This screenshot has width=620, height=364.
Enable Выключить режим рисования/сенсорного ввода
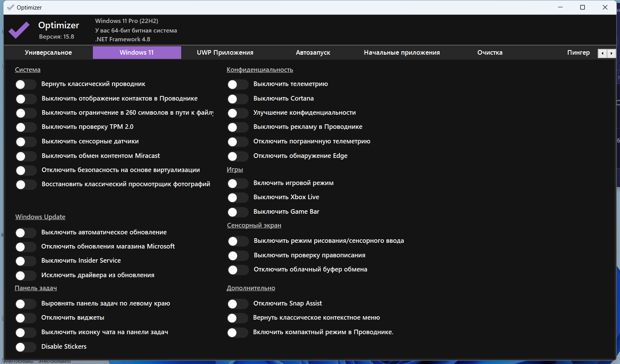coord(238,241)
